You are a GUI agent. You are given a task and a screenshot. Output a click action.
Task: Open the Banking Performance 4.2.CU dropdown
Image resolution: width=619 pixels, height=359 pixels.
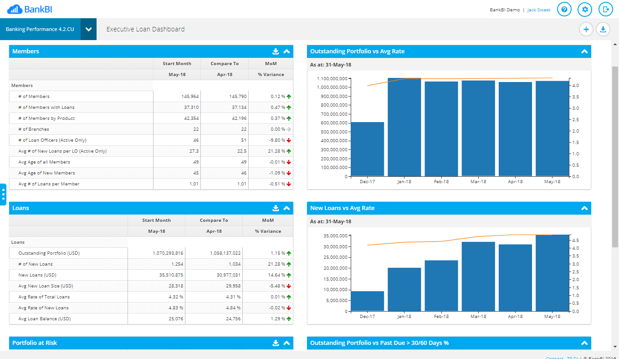point(89,29)
